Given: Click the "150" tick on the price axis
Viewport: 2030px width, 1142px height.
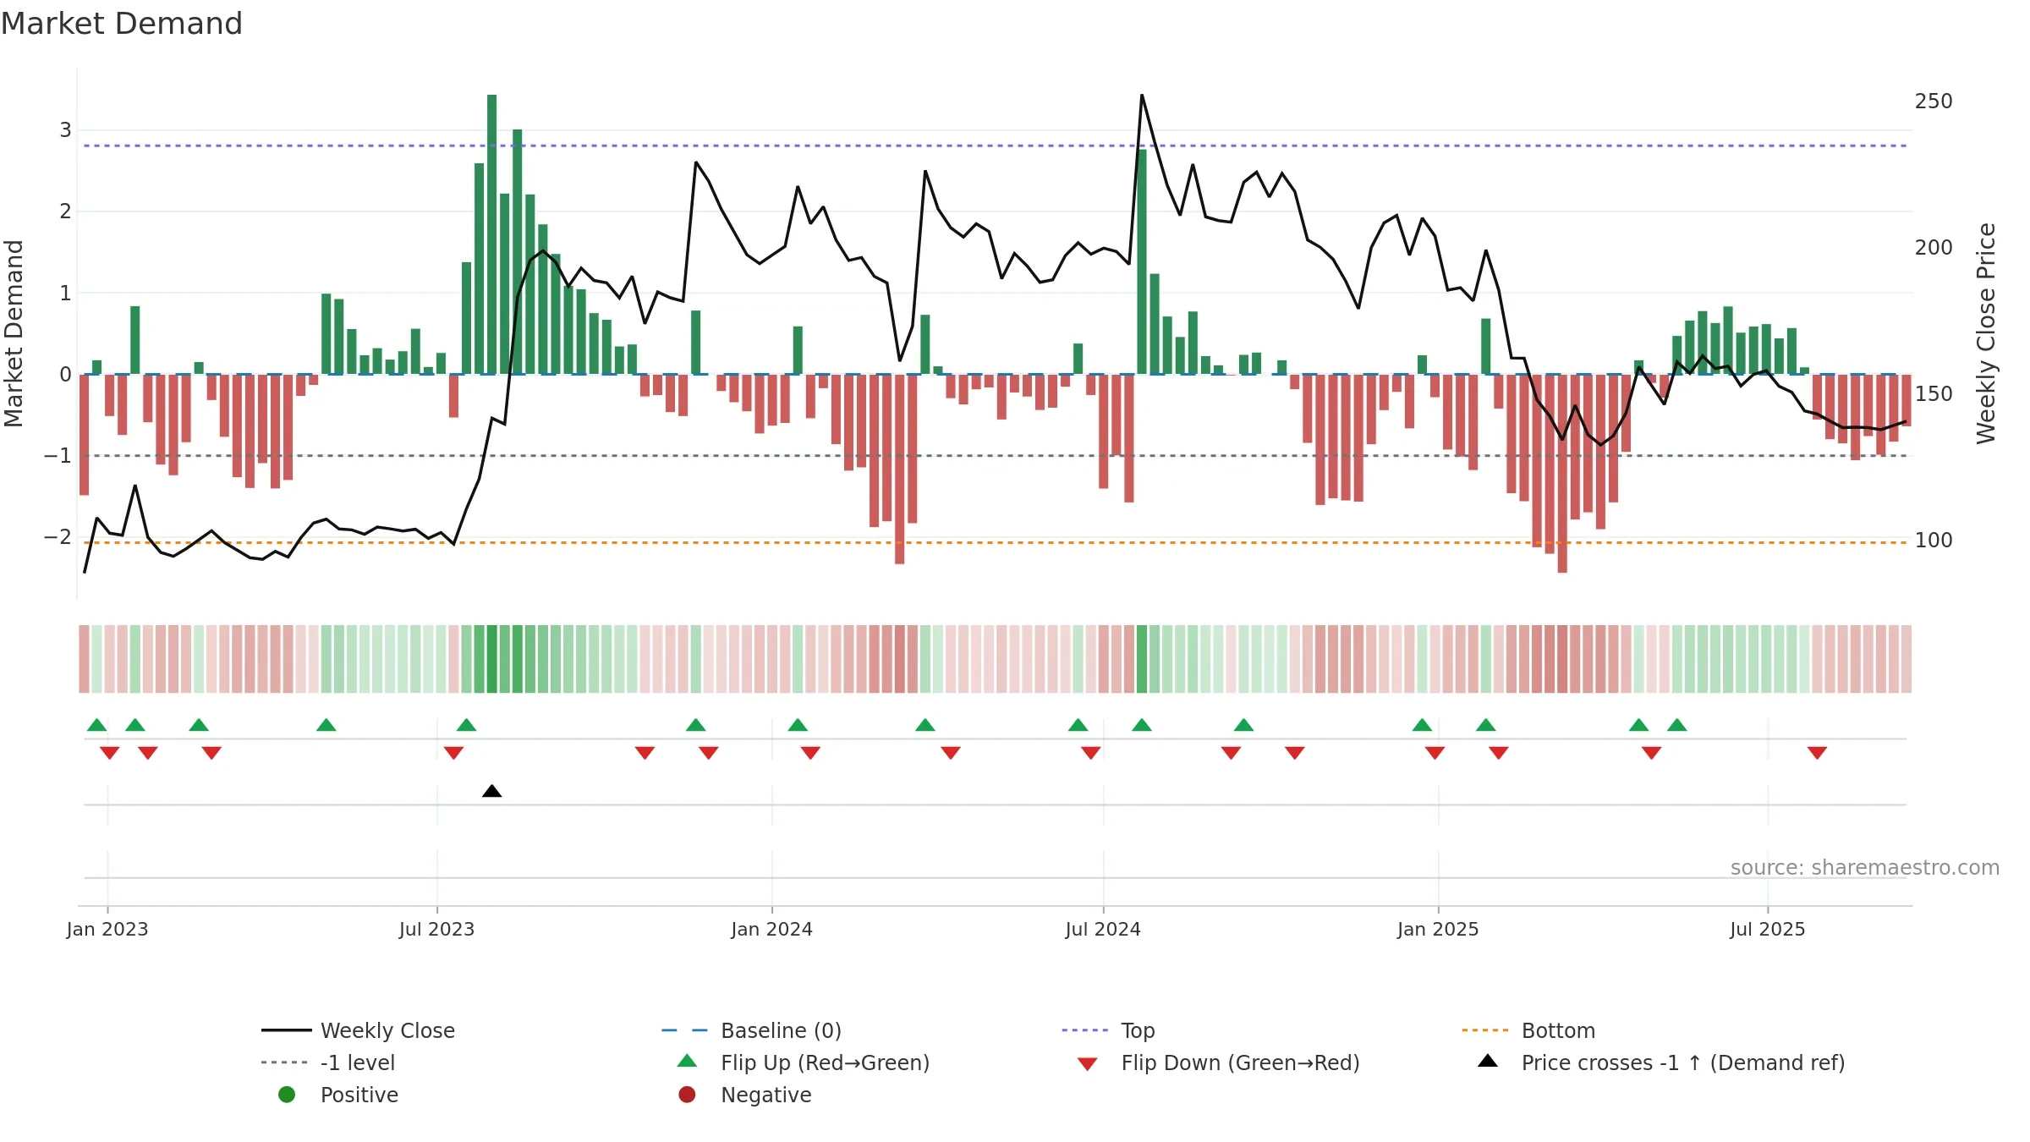Looking at the screenshot, I should pos(1934,394).
